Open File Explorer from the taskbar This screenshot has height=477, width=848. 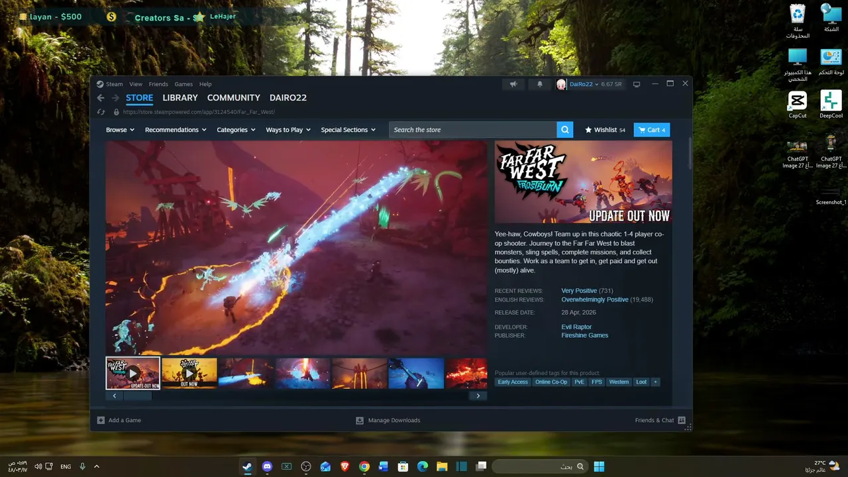click(442, 466)
